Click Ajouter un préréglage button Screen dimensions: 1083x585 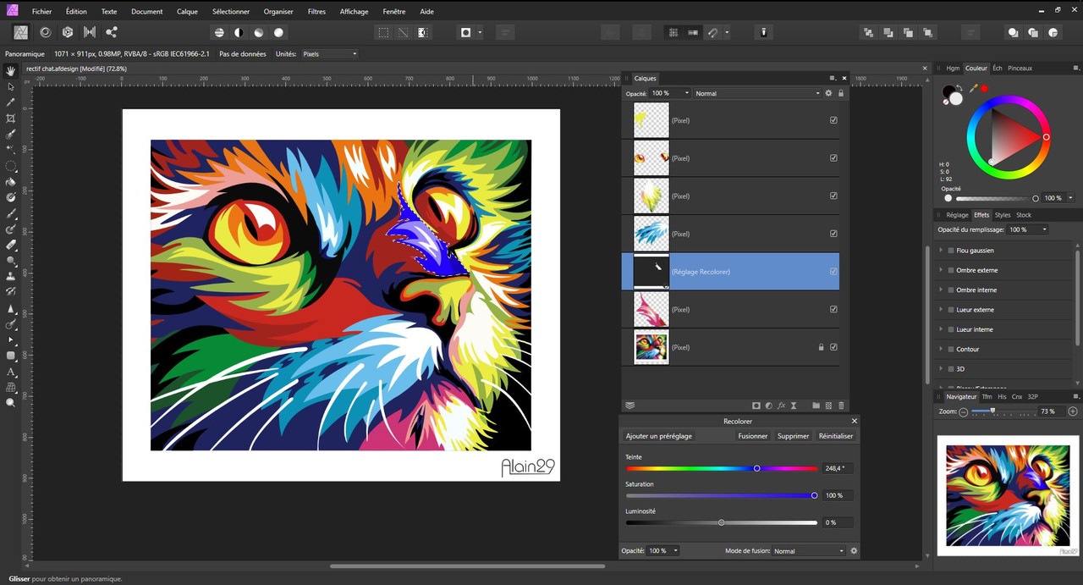[x=659, y=436]
